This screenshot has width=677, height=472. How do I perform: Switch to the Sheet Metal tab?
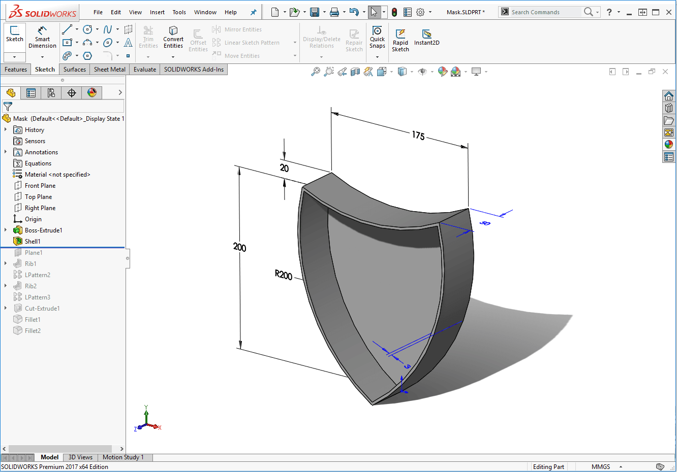(x=109, y=70)
